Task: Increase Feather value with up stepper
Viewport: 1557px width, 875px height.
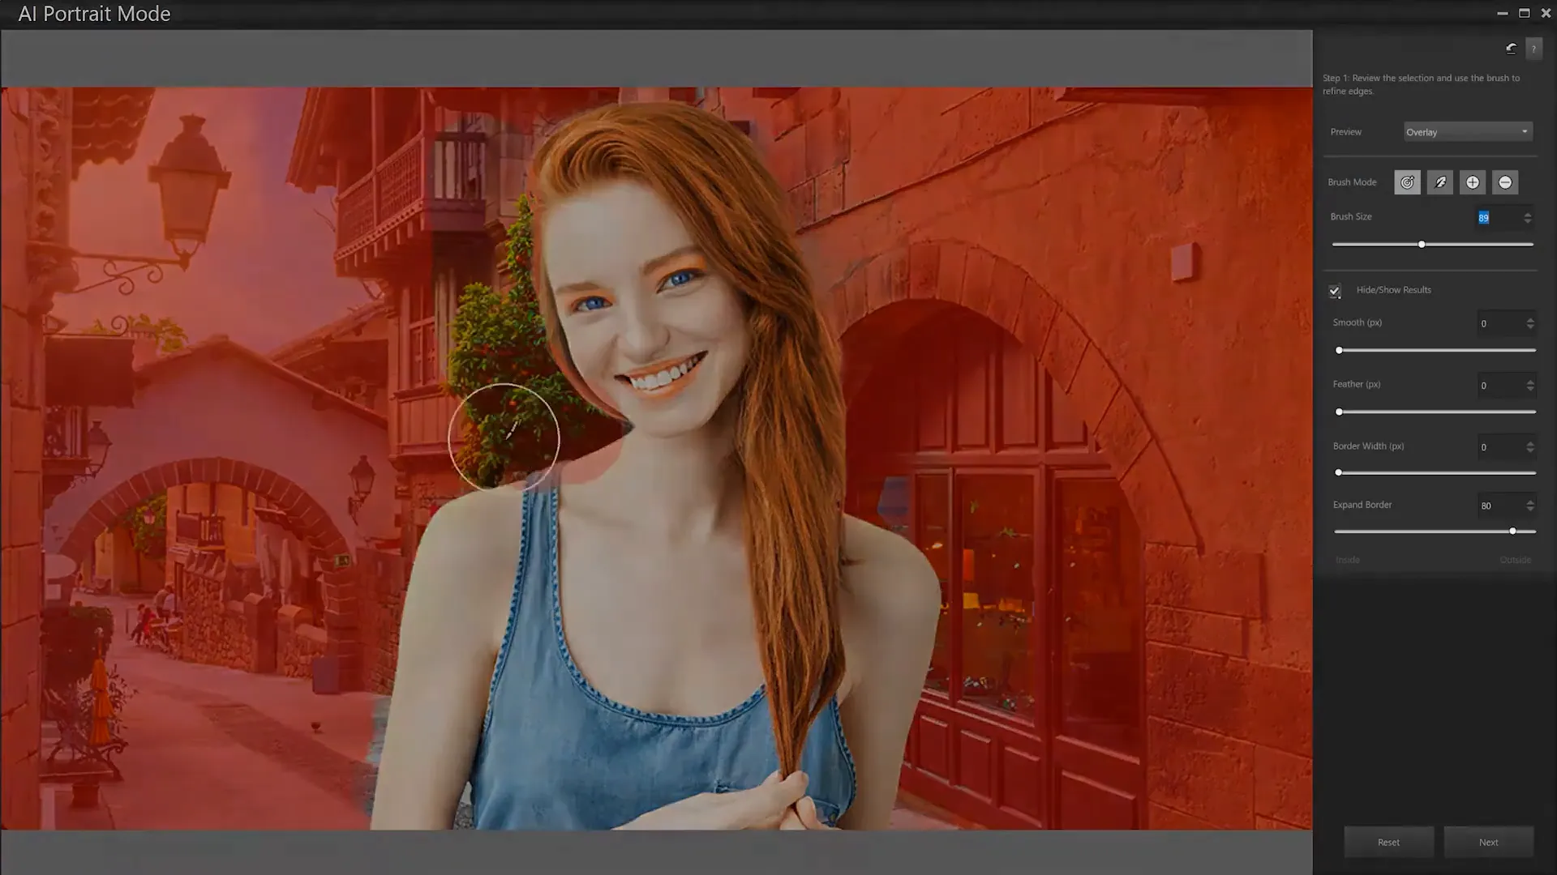Action: (x=1530, y=382)
